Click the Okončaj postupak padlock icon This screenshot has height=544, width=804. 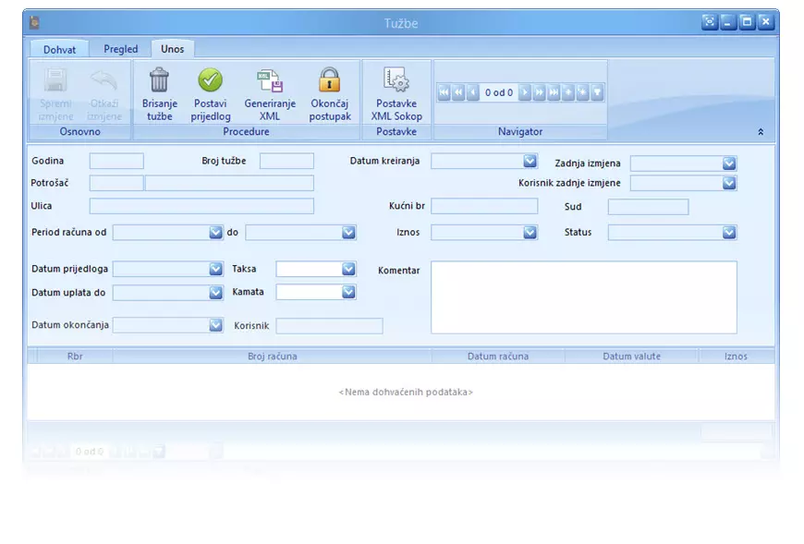(x=330, y=81)
